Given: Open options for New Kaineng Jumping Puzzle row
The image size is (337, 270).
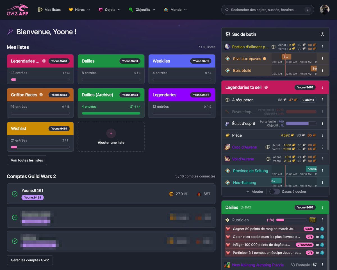Looking at the screenshot, I should coord(322,265).
